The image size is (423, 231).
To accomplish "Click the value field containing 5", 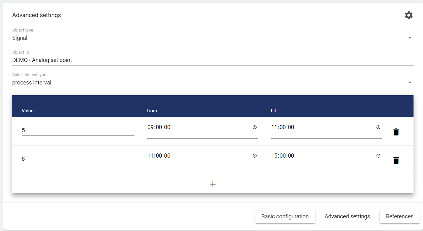I will pyautogui.click(x=78, y=130).
